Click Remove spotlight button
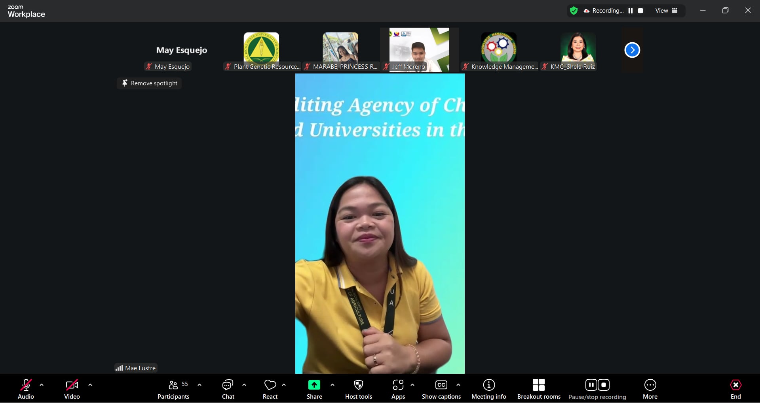Screen dimensions: 760x403 pyautogui.click(x=149, y=83)
